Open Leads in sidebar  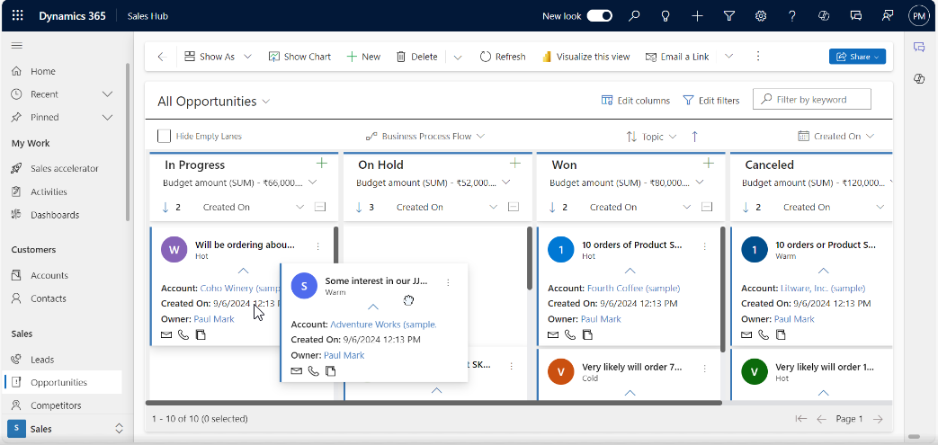(x=42, y=360)
